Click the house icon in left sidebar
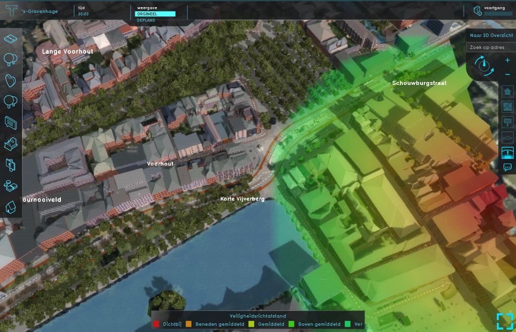 click(x=11, y=207)
